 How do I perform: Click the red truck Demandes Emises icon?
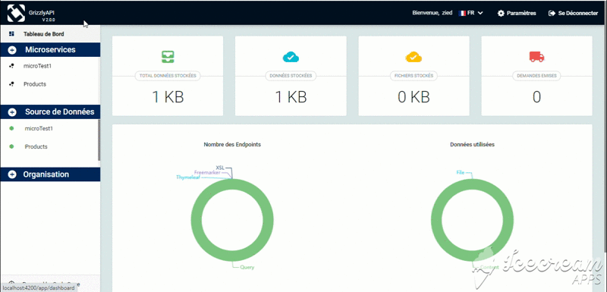pyautogui.click(x=536, y=57)
